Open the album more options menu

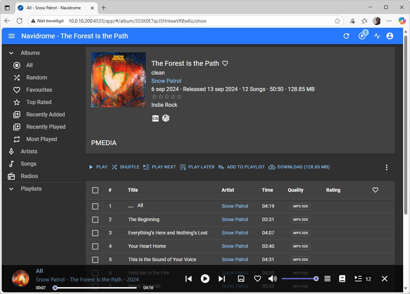click(x=386, y=167)
